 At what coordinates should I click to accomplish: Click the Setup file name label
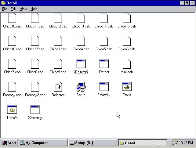[x=81, y=95]
